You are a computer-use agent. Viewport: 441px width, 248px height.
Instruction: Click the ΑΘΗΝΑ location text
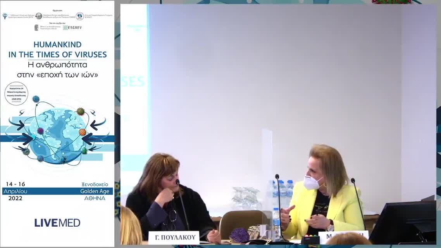click(x=95, y=198)
